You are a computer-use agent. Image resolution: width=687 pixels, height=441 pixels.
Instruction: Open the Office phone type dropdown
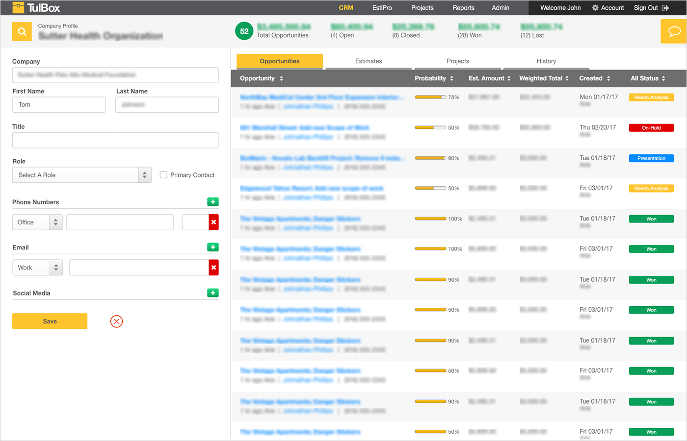pyautogui.click(x=37, y=222)
